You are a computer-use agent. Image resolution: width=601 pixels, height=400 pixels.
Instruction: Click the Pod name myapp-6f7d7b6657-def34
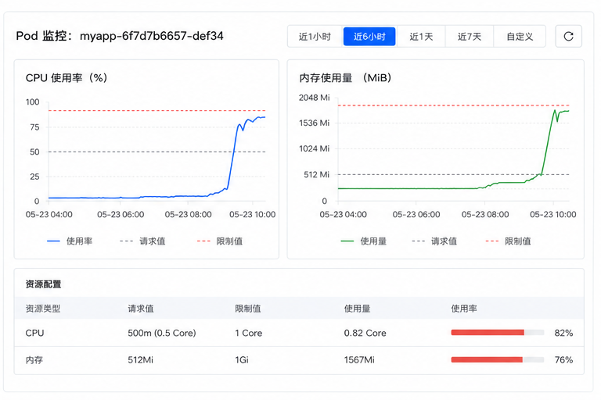click(x=151, y=36)
